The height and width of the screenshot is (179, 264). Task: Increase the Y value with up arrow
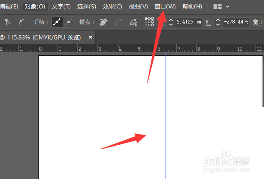(218, 20)
